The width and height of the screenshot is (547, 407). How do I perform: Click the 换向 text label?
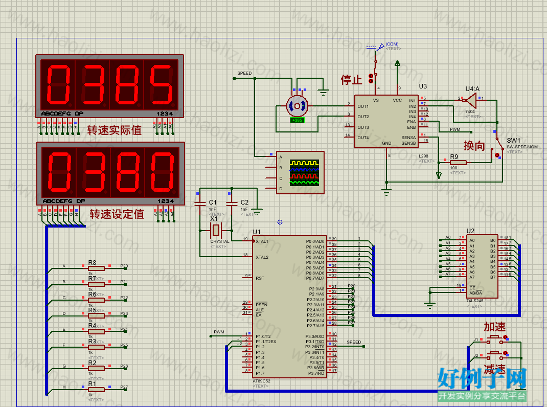(x=474, y=146)
